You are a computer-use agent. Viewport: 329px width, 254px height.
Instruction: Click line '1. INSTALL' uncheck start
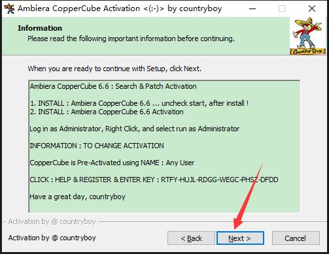click(x=139, y=103)
